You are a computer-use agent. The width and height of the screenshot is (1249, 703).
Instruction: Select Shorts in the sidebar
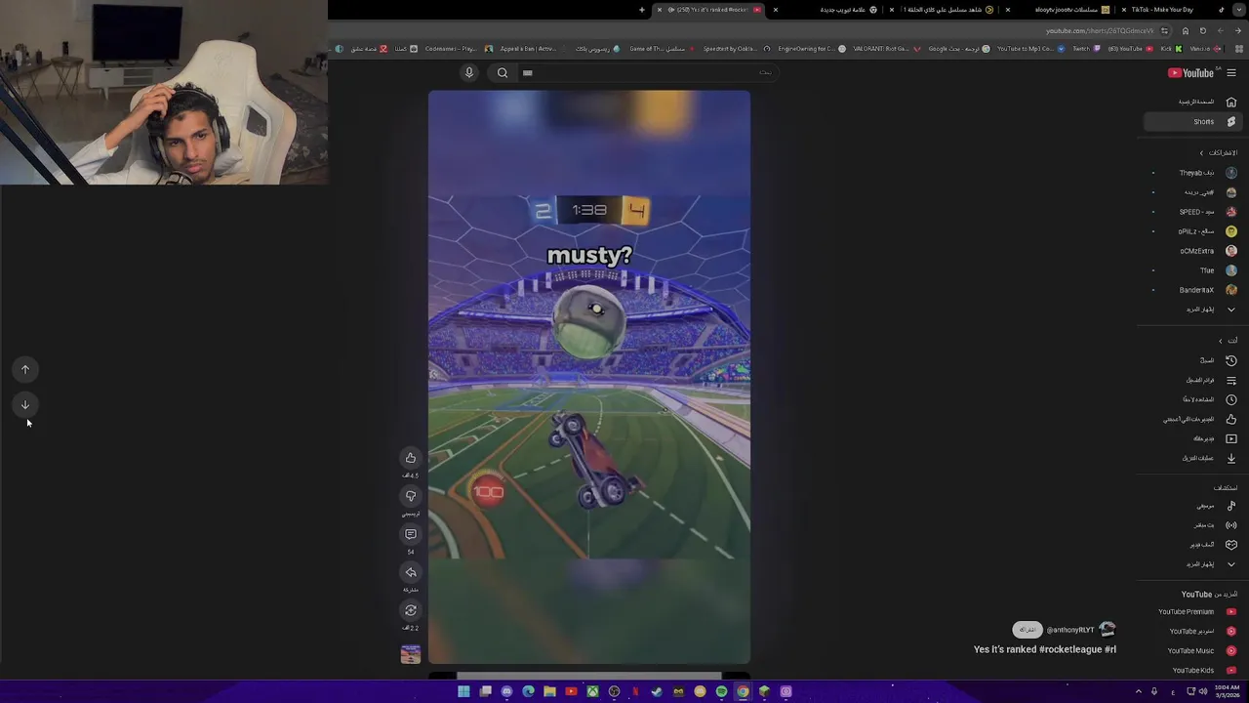click(1192, 122)
